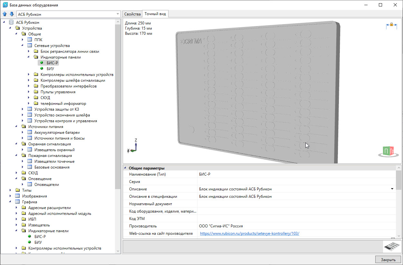Expand the Типы tree node
The width and height of the screenshot is (403, 265).
pos(10,190)
